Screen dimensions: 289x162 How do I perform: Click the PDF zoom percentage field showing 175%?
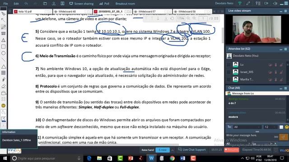click(181, 18)
